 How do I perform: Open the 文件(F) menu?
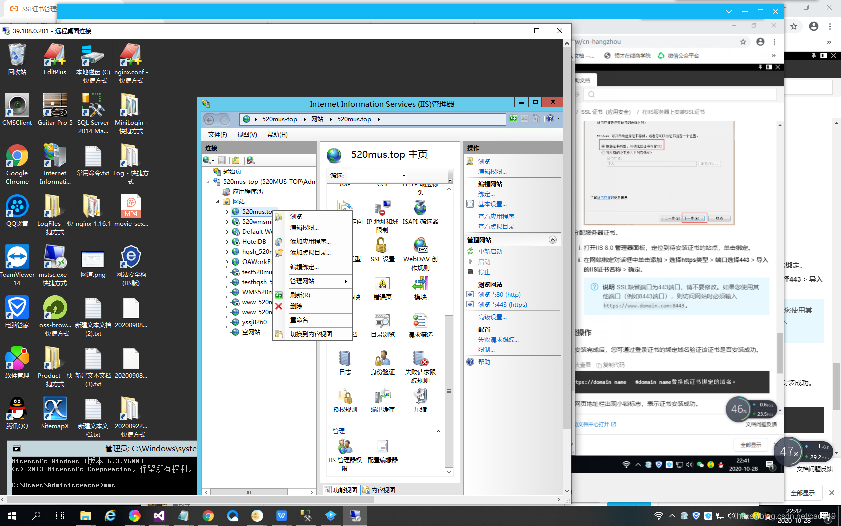218,135
